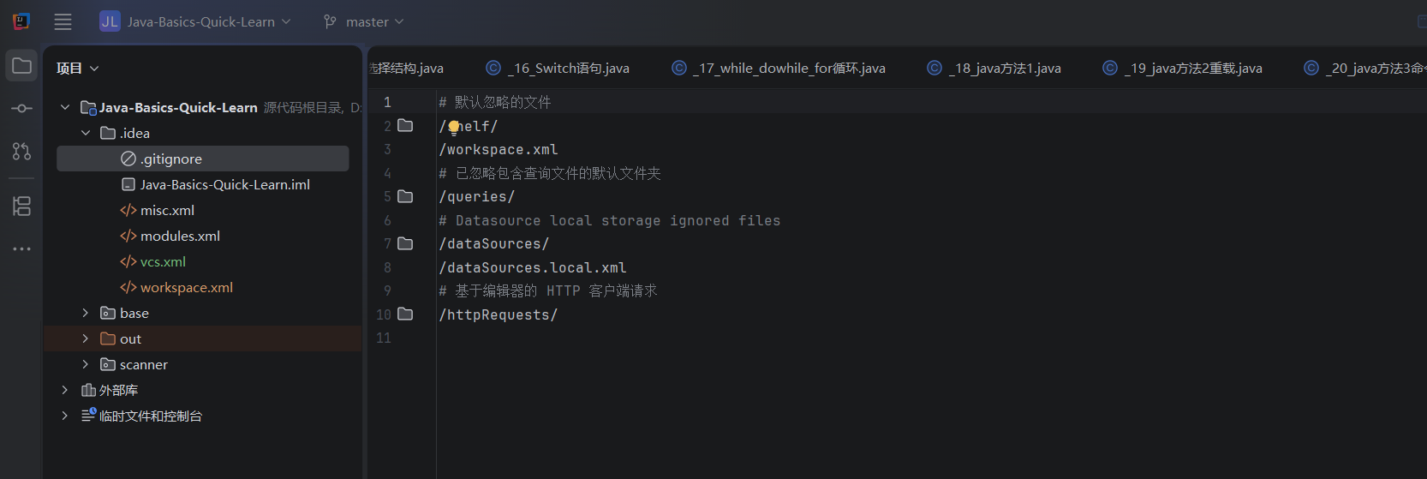Open the Structure tool window
Image resolution: width=1427 pixels, height=479 pixels.
tap(21, 206)
